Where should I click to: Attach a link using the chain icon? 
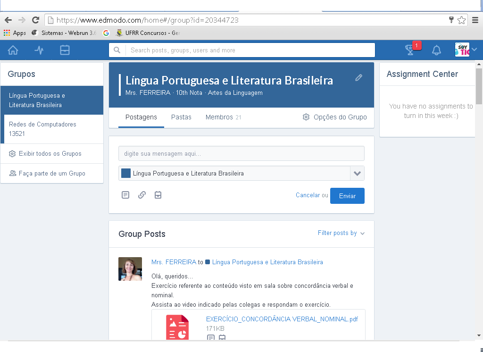pyautogui.click(x=142, y=195)
